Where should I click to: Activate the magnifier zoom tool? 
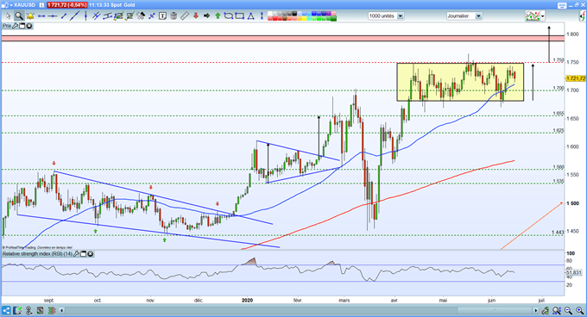[19, 16]
